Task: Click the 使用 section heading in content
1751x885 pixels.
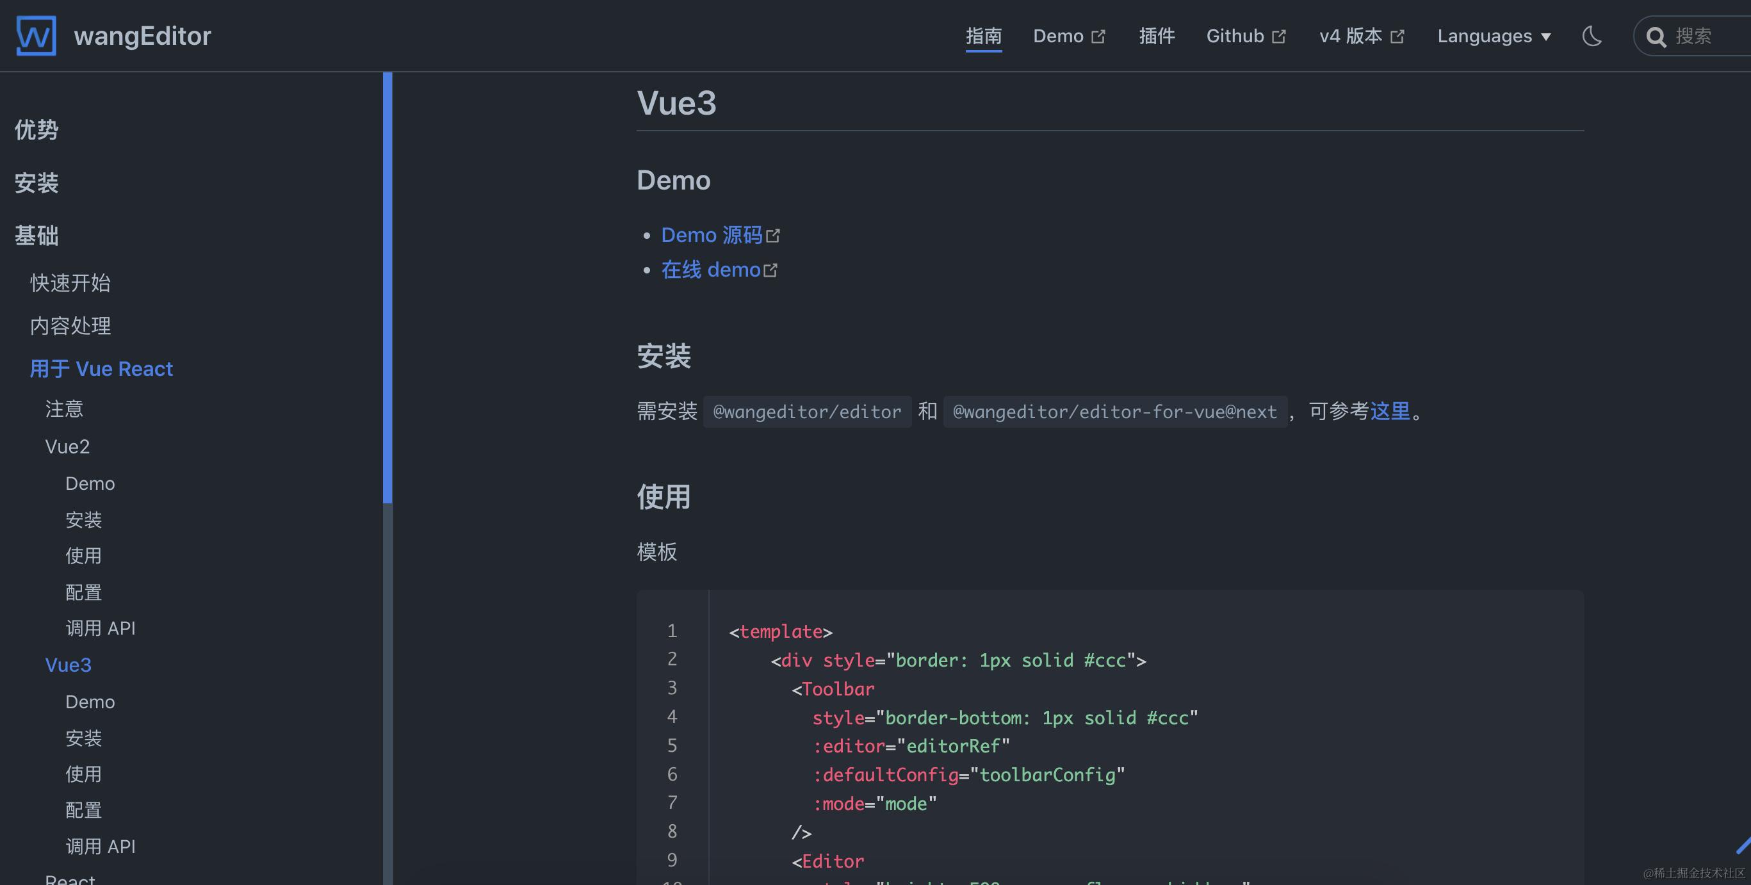Action: [664, 496]
